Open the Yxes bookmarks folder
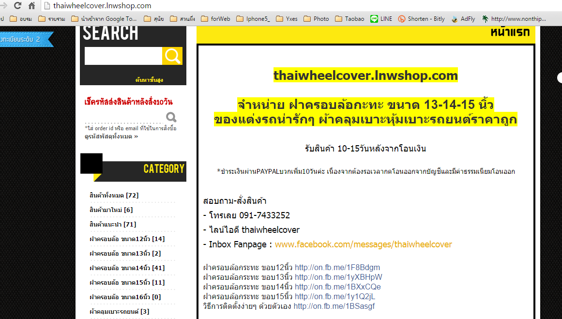This screenshot has height=319, width=562. pyautogui.click(x=287, y=19)
